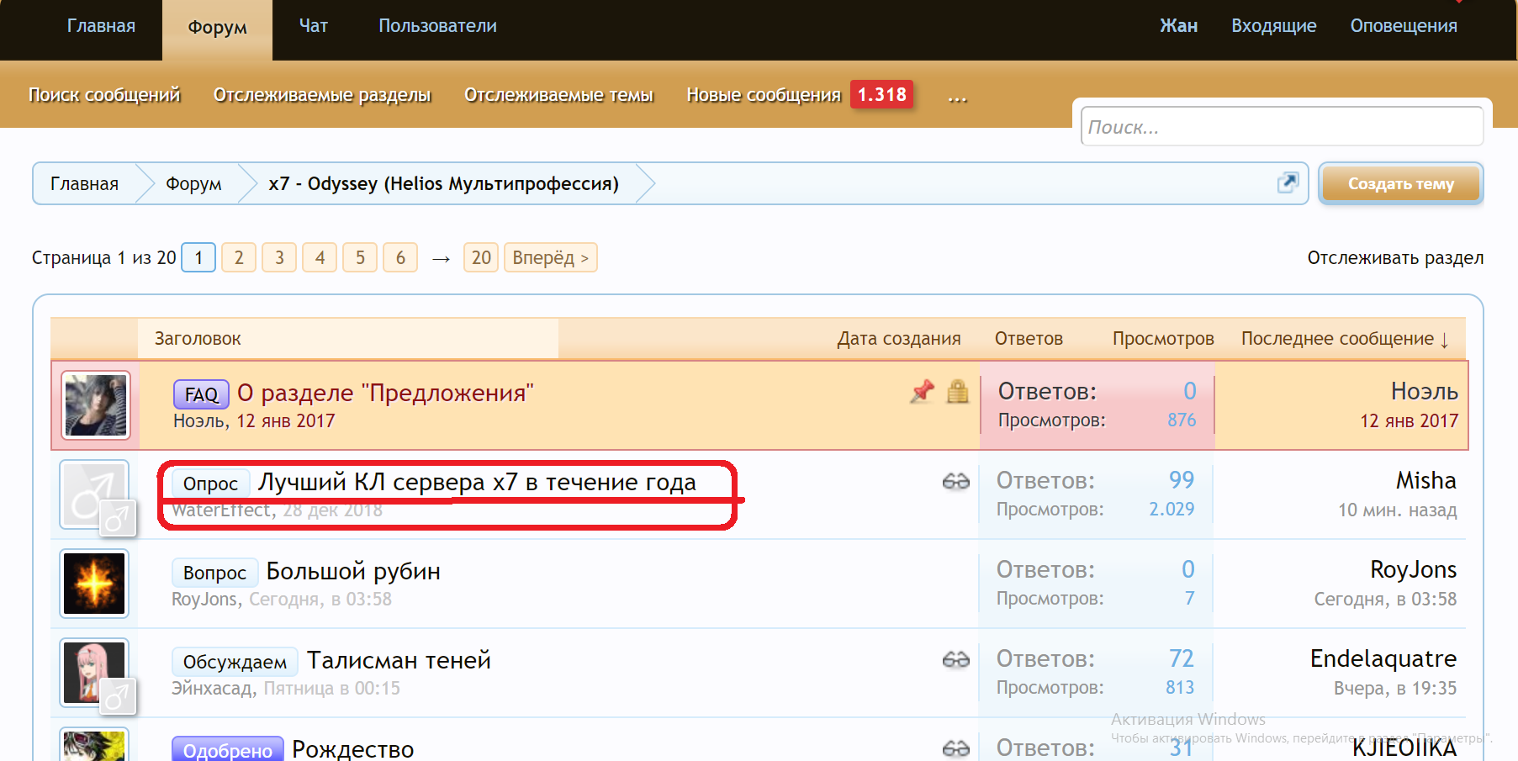Jump to page 20 of the section
Image resolution: width=1518 pixels, height=761 pixels.
481,257
